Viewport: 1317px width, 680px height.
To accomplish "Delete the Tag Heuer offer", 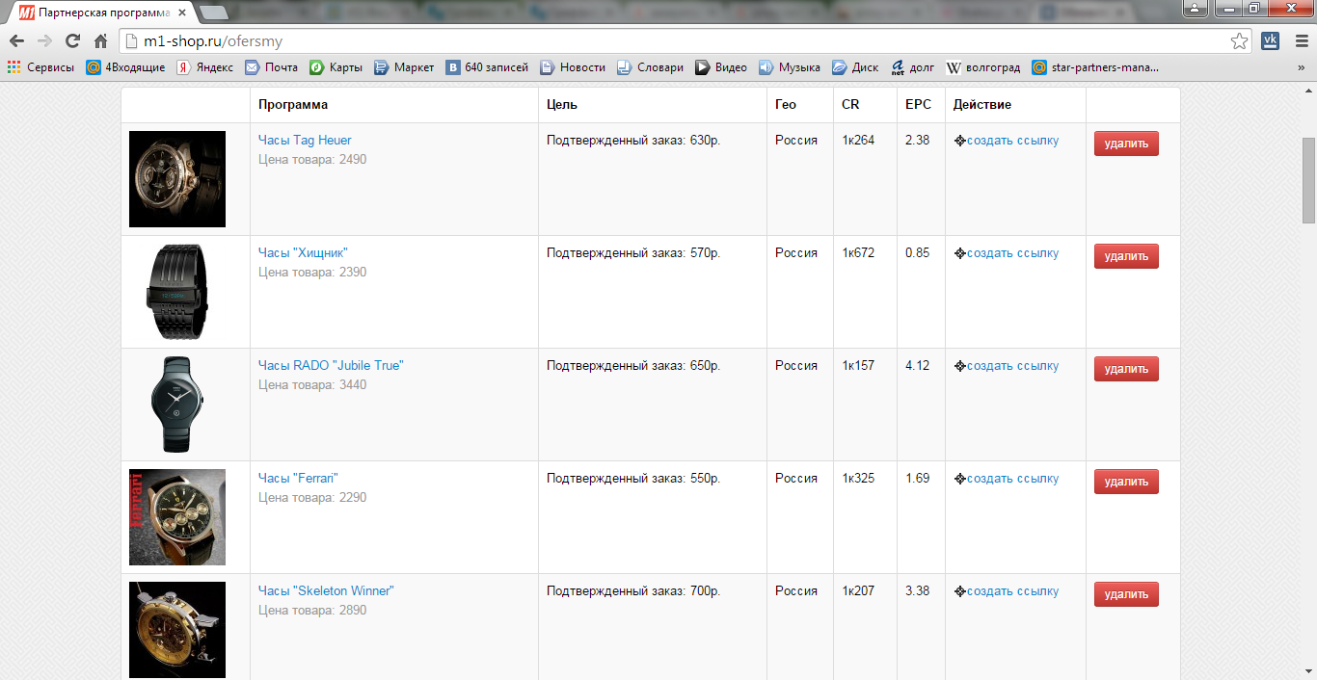I will (1126, 144).
